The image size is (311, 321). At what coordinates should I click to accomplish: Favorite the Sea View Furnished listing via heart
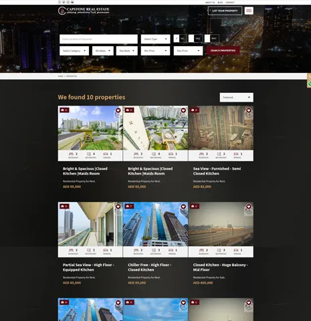click(249, 110)
